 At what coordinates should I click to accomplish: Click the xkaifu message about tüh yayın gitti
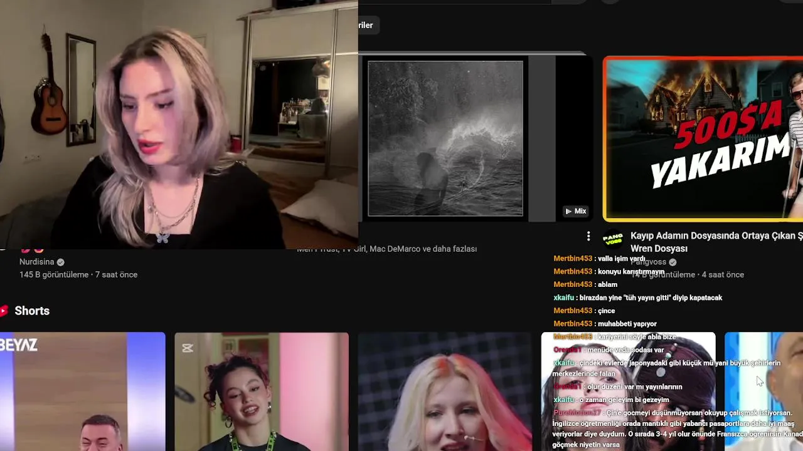tap(637, 298)
